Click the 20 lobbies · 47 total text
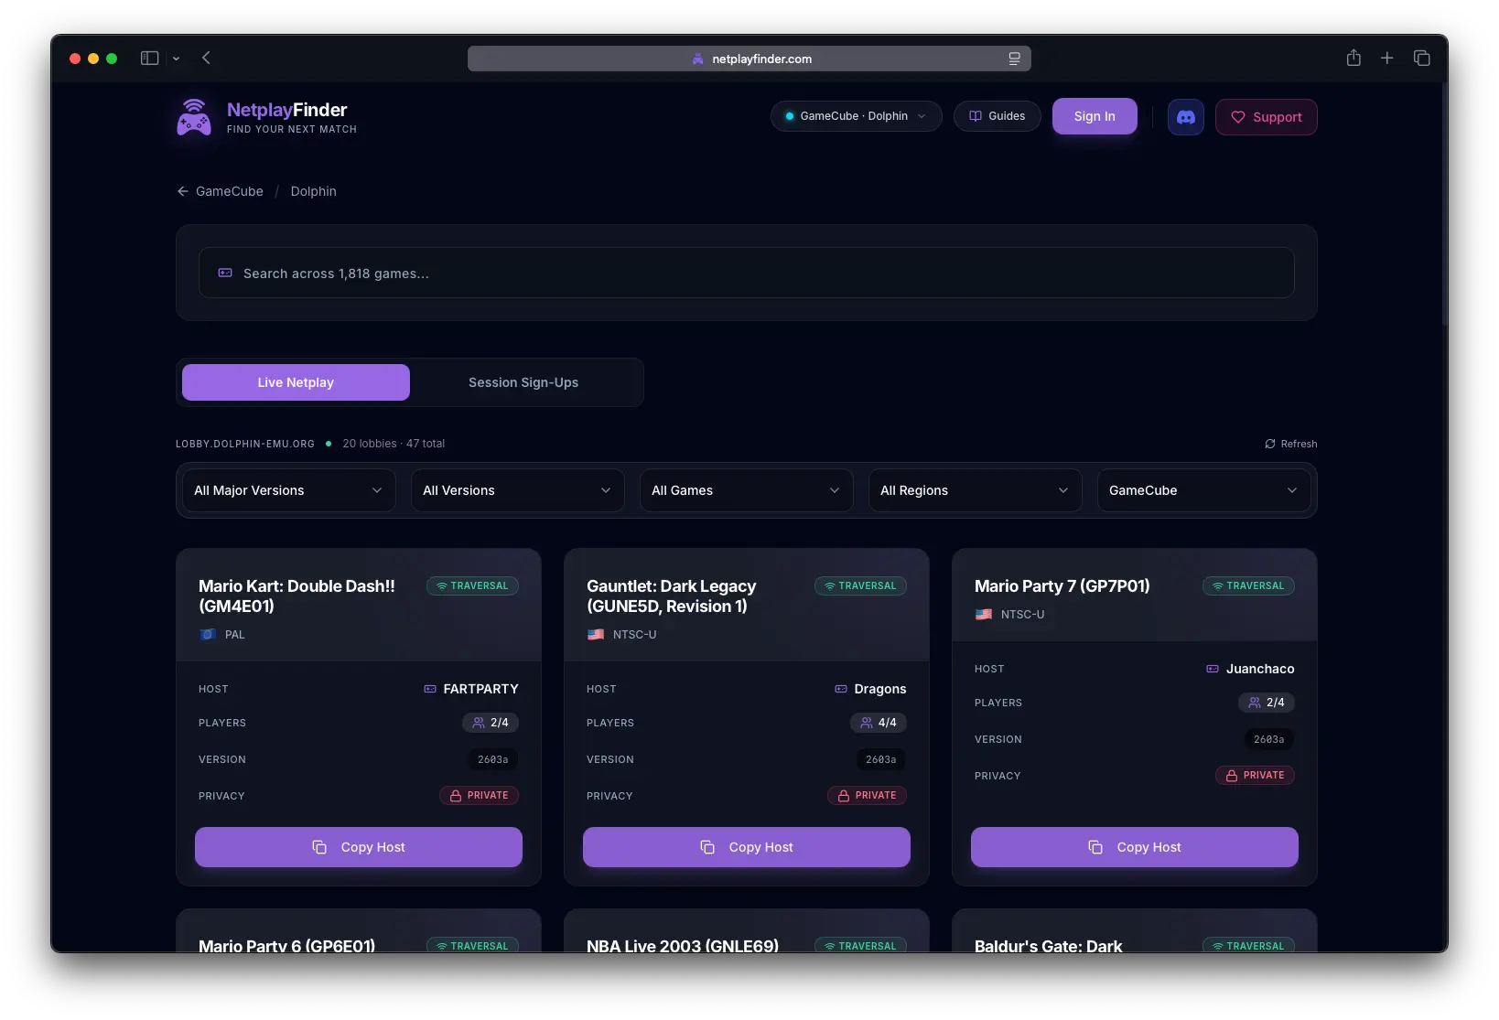 pos(394,444)
